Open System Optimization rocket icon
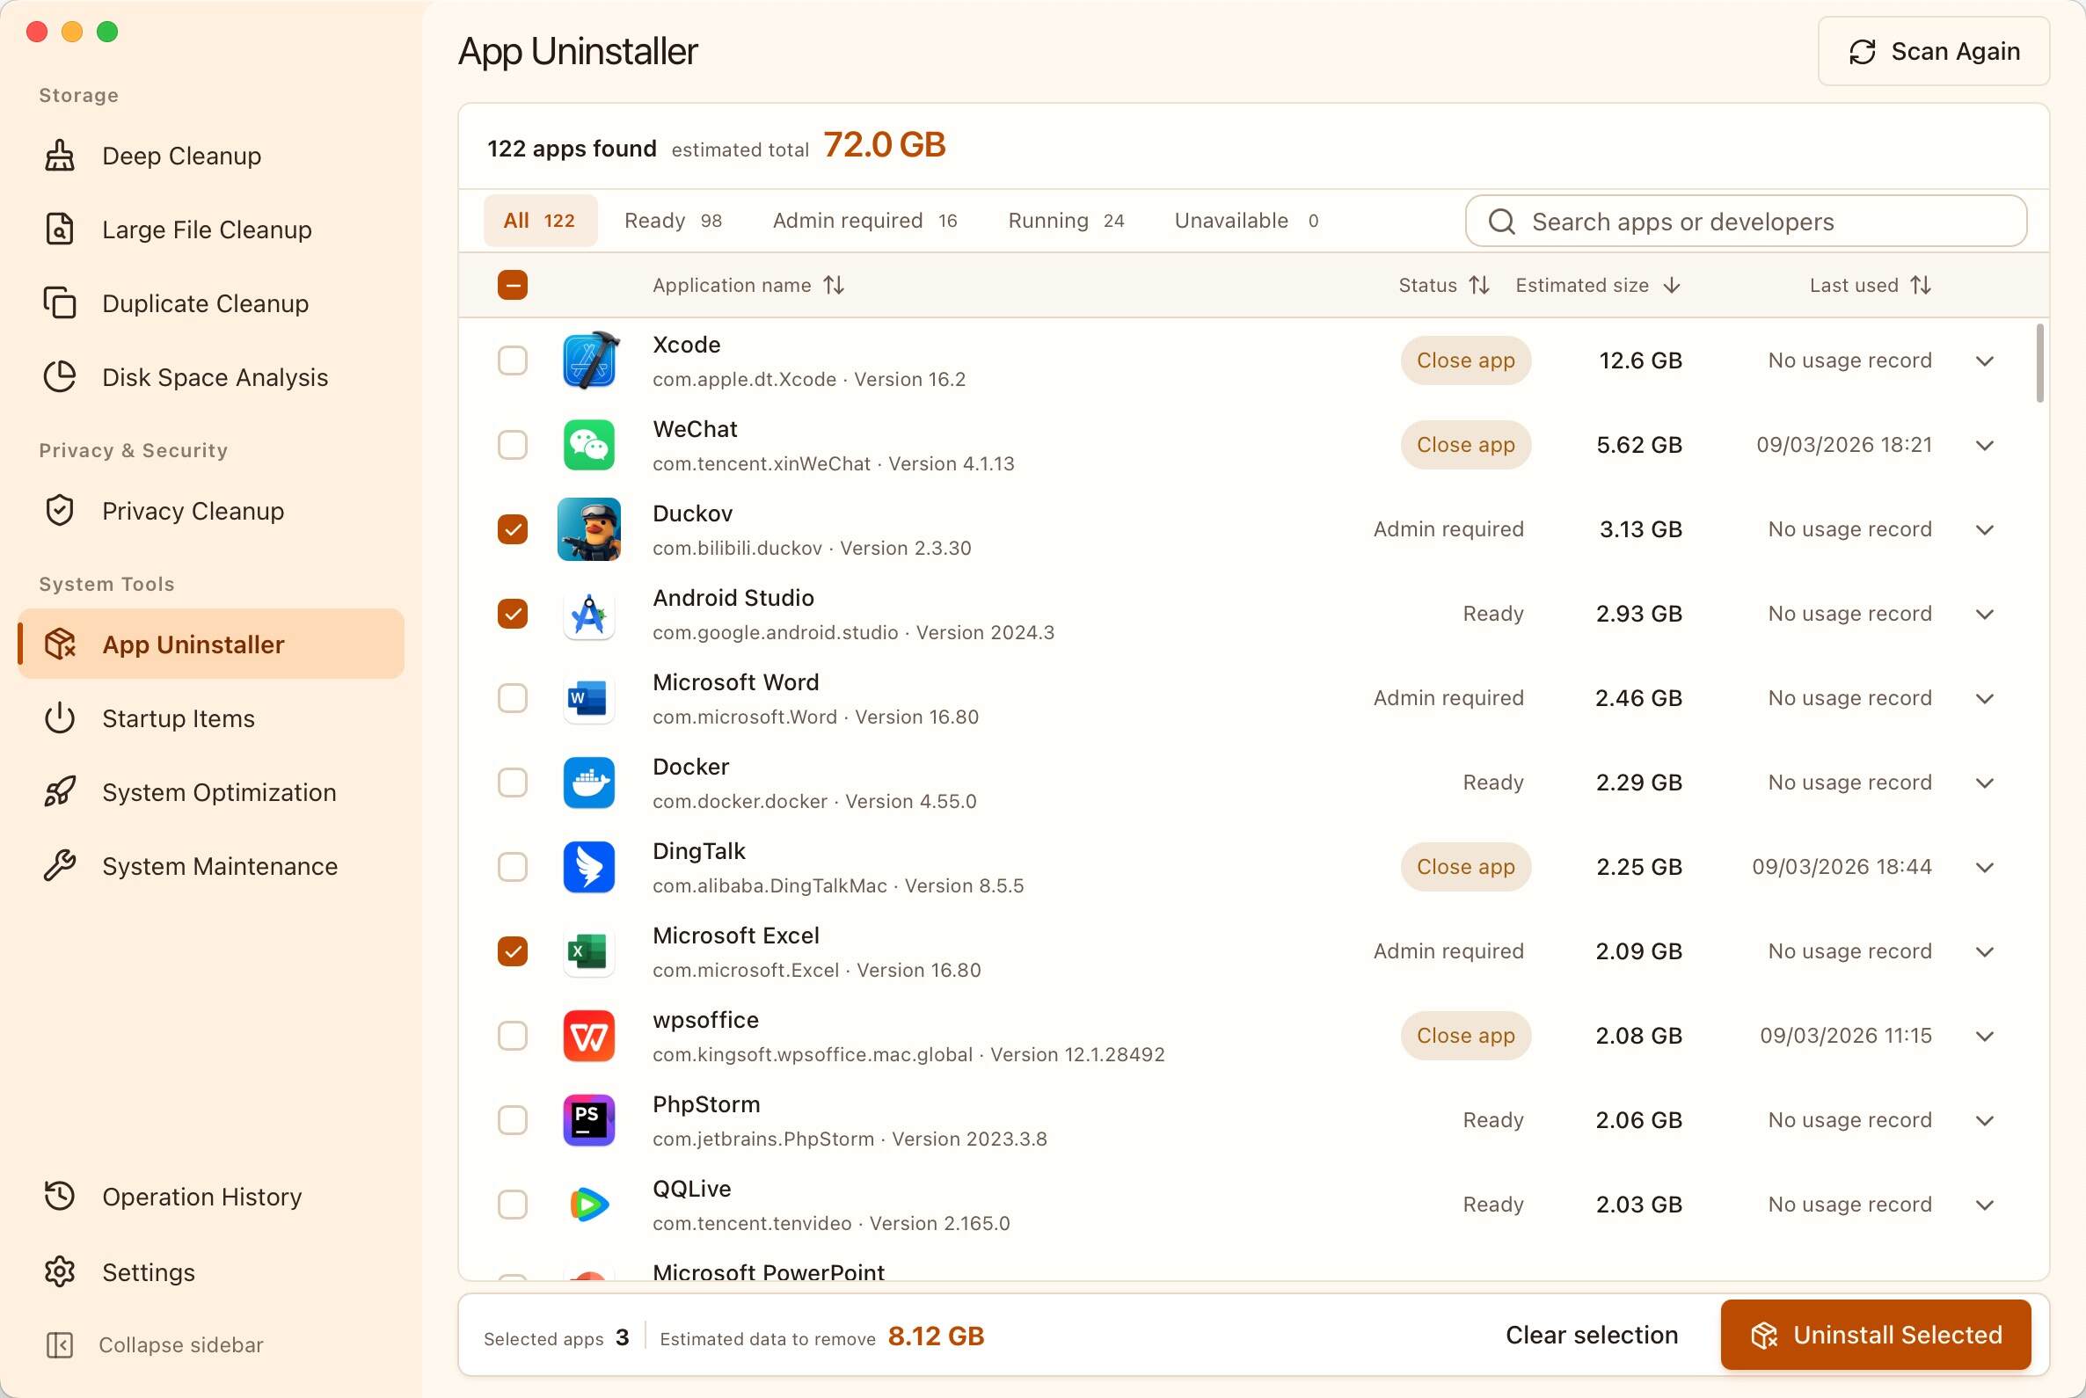Screen dimensions: 2086x1398 click(x=60, y=792)
